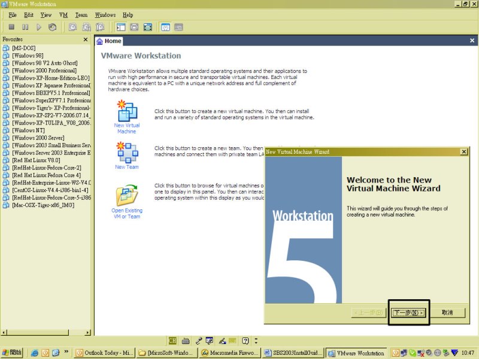Image resolution: width=479 pixels, height=359 pixels.
Task: Select [Windows 98] in Favorites
Action: 28,56
